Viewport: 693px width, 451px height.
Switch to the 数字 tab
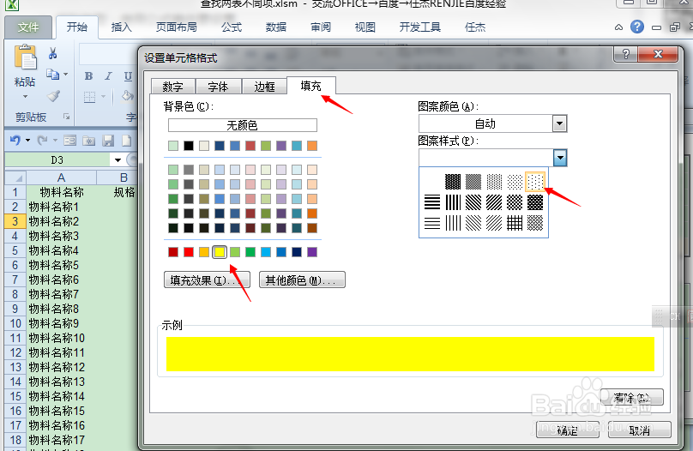pos(172,87)
